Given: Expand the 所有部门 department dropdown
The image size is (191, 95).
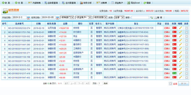Looking at the screenshot, I should tap(67, 17).
